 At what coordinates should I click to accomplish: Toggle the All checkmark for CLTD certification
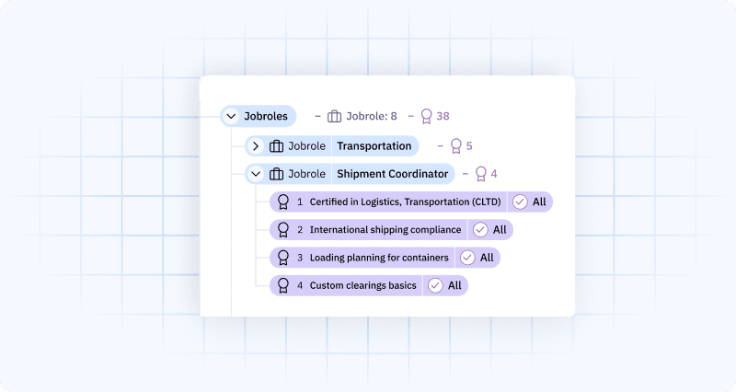pyautogui.click(x=520, y=202)
